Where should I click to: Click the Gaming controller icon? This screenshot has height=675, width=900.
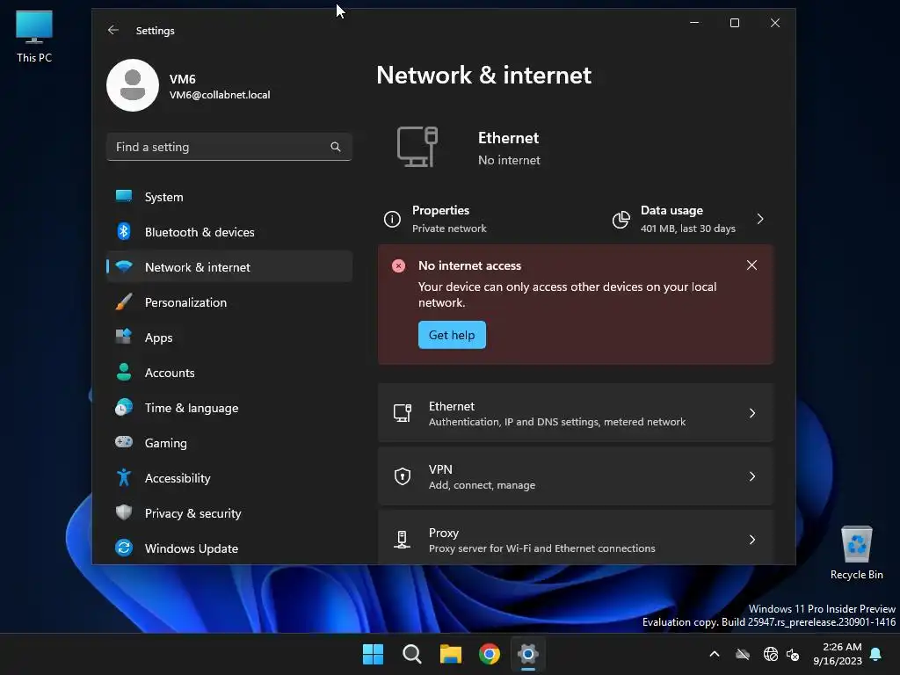123,442
